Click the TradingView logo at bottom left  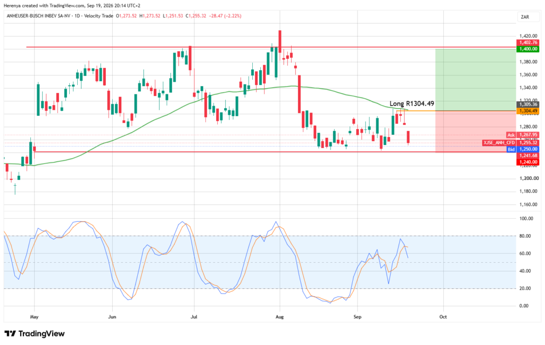[35, 333]
